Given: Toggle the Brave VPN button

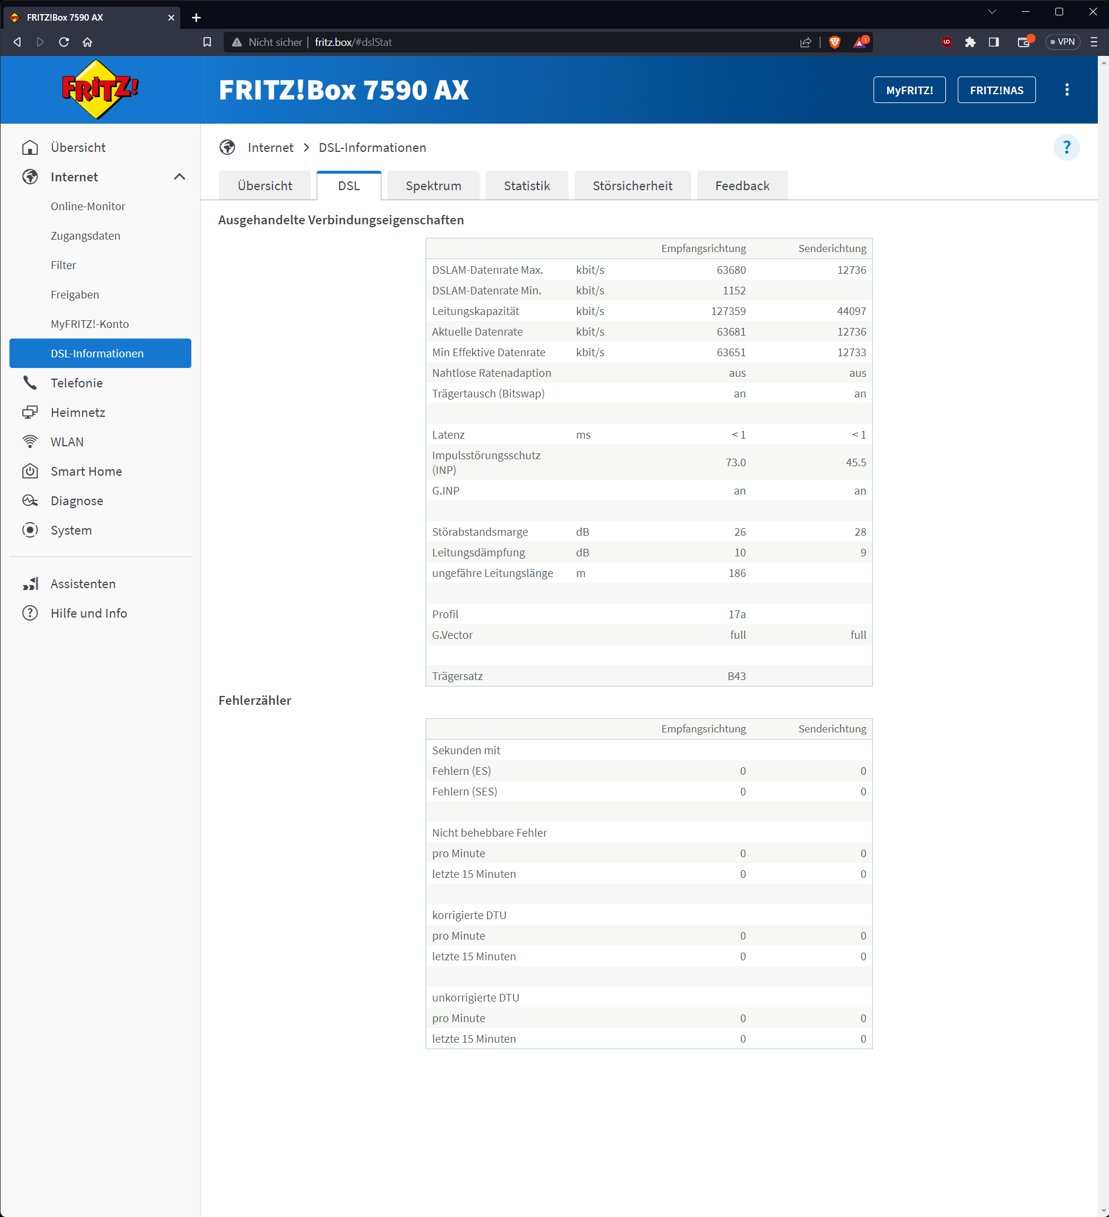Looking at the screenshot, I should point(1062,42).
